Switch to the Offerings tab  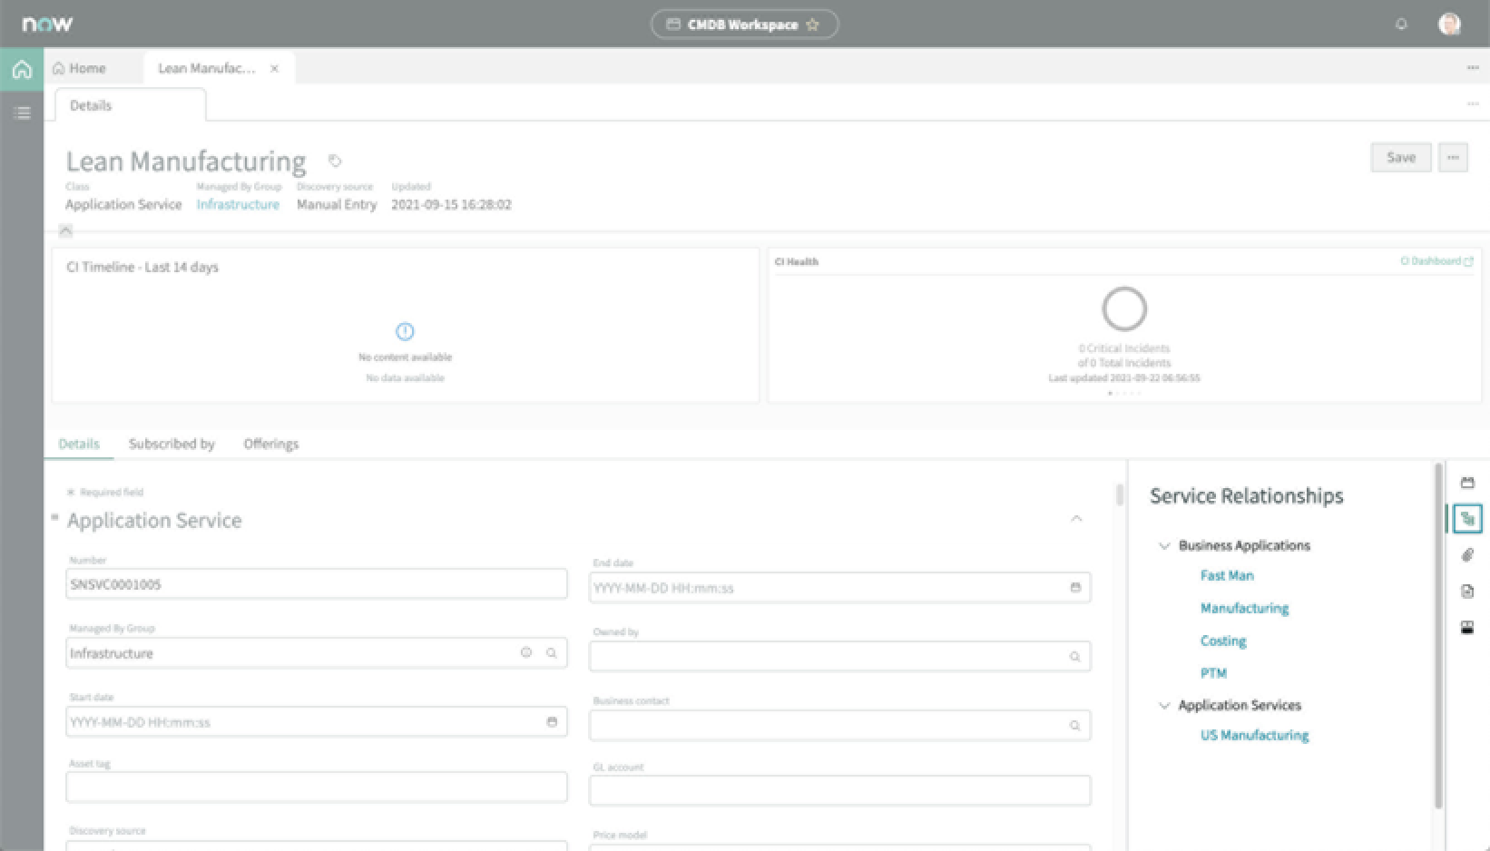click(x=270, y=444)
